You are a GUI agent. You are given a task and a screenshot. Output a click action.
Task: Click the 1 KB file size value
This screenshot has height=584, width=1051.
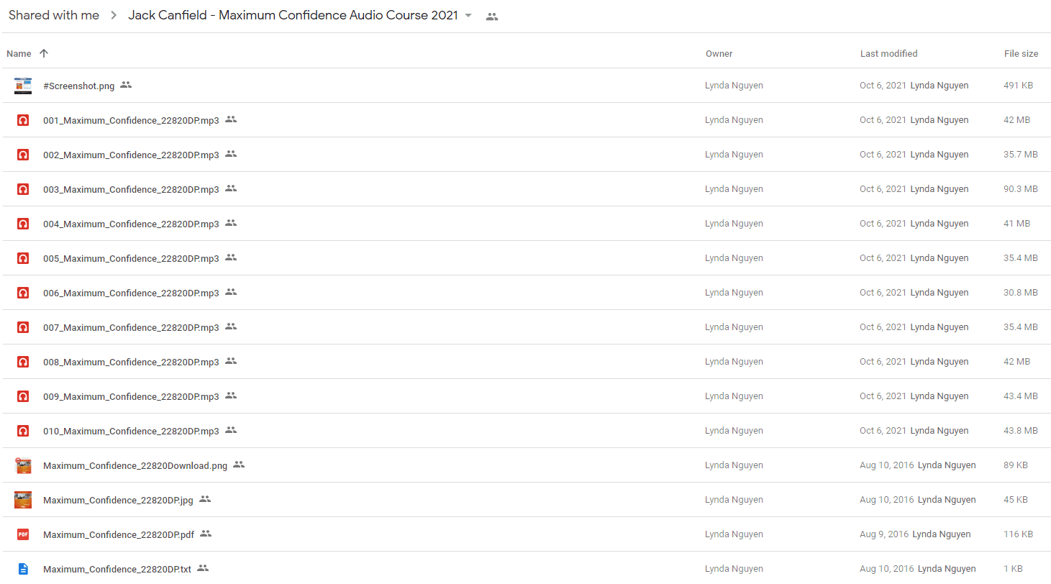1013,569
